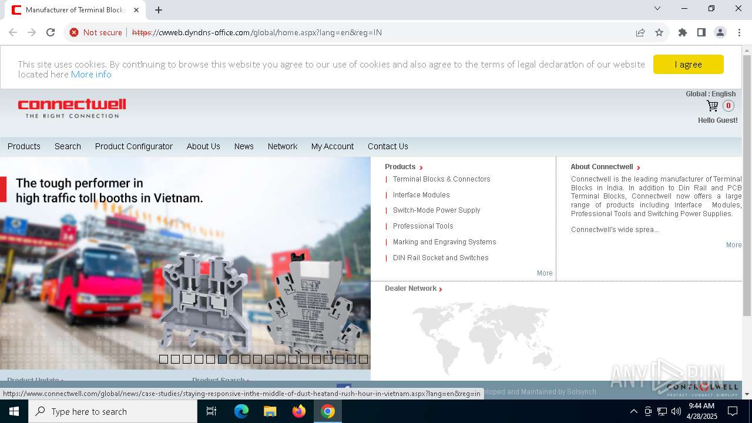Screen dimensions: 752x423
Task: Open the network icon in the tray
Action: coord(662,411)
